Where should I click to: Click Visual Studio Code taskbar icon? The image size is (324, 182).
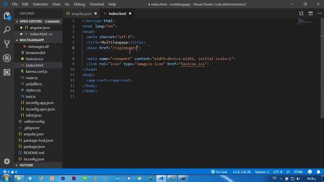tap(161, 178)
